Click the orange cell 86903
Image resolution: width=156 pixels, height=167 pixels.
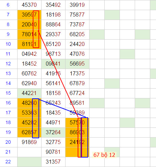pyautogui.click(x=77, y=133)
